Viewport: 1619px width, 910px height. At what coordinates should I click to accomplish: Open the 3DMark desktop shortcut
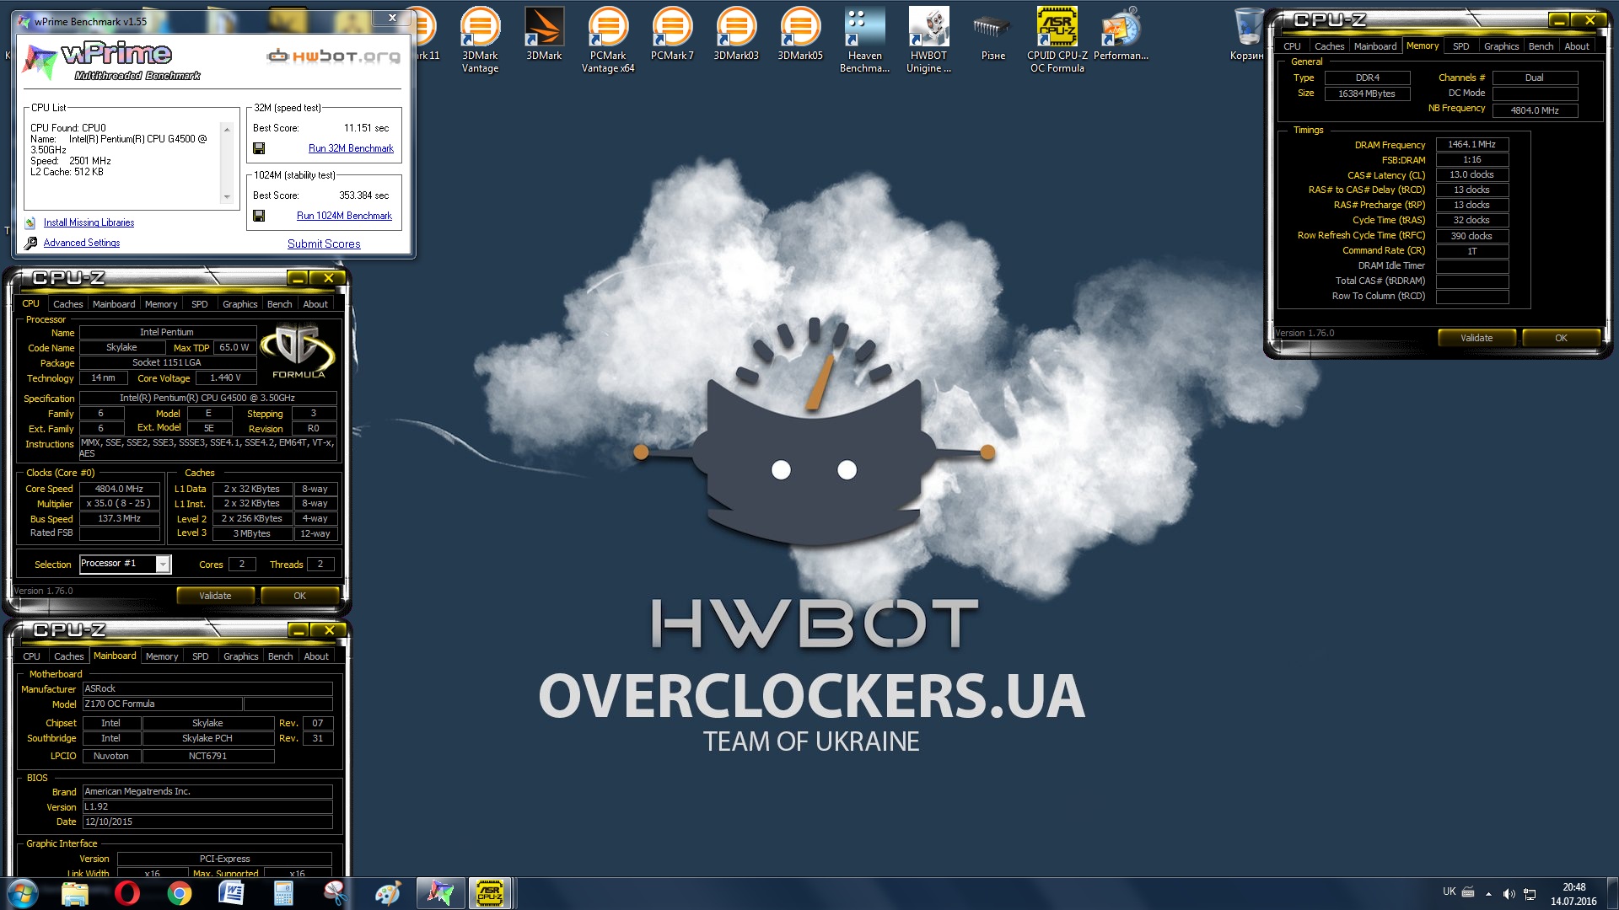544,34
